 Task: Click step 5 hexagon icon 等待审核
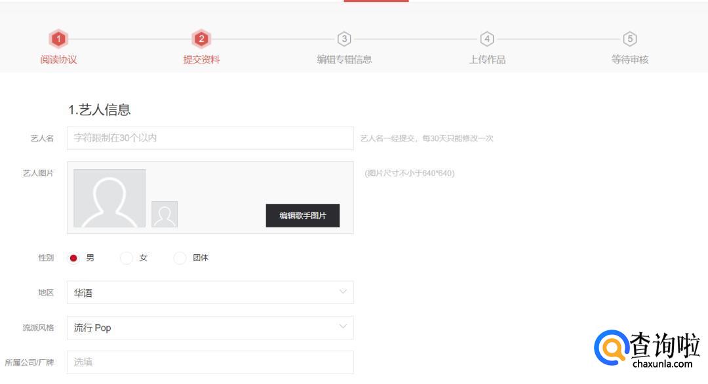tap(629, 39)
